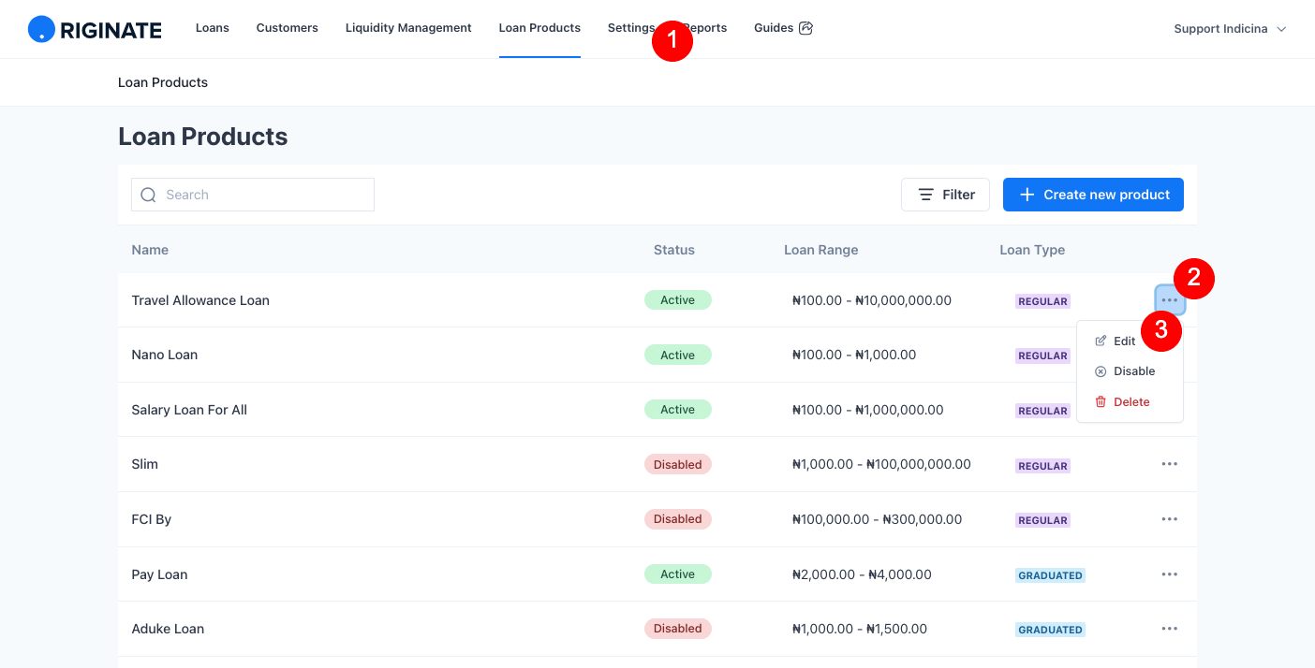
Task: Open the Reports menu
Action: click(x=705, y=28)
